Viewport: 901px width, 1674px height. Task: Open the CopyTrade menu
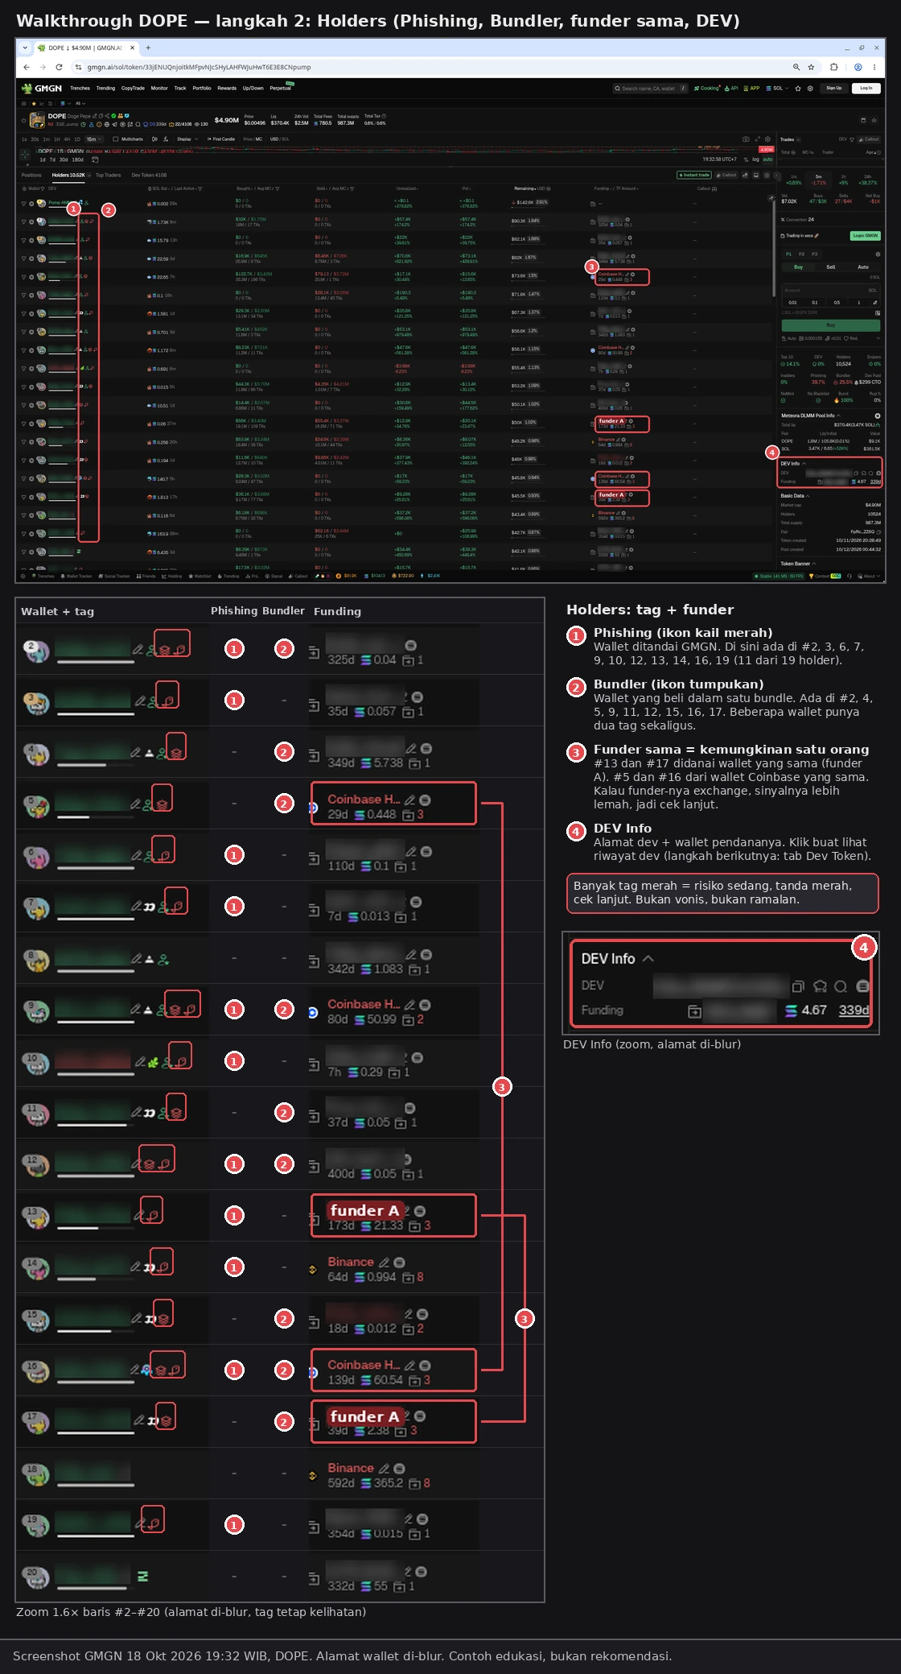pos(133,89)
